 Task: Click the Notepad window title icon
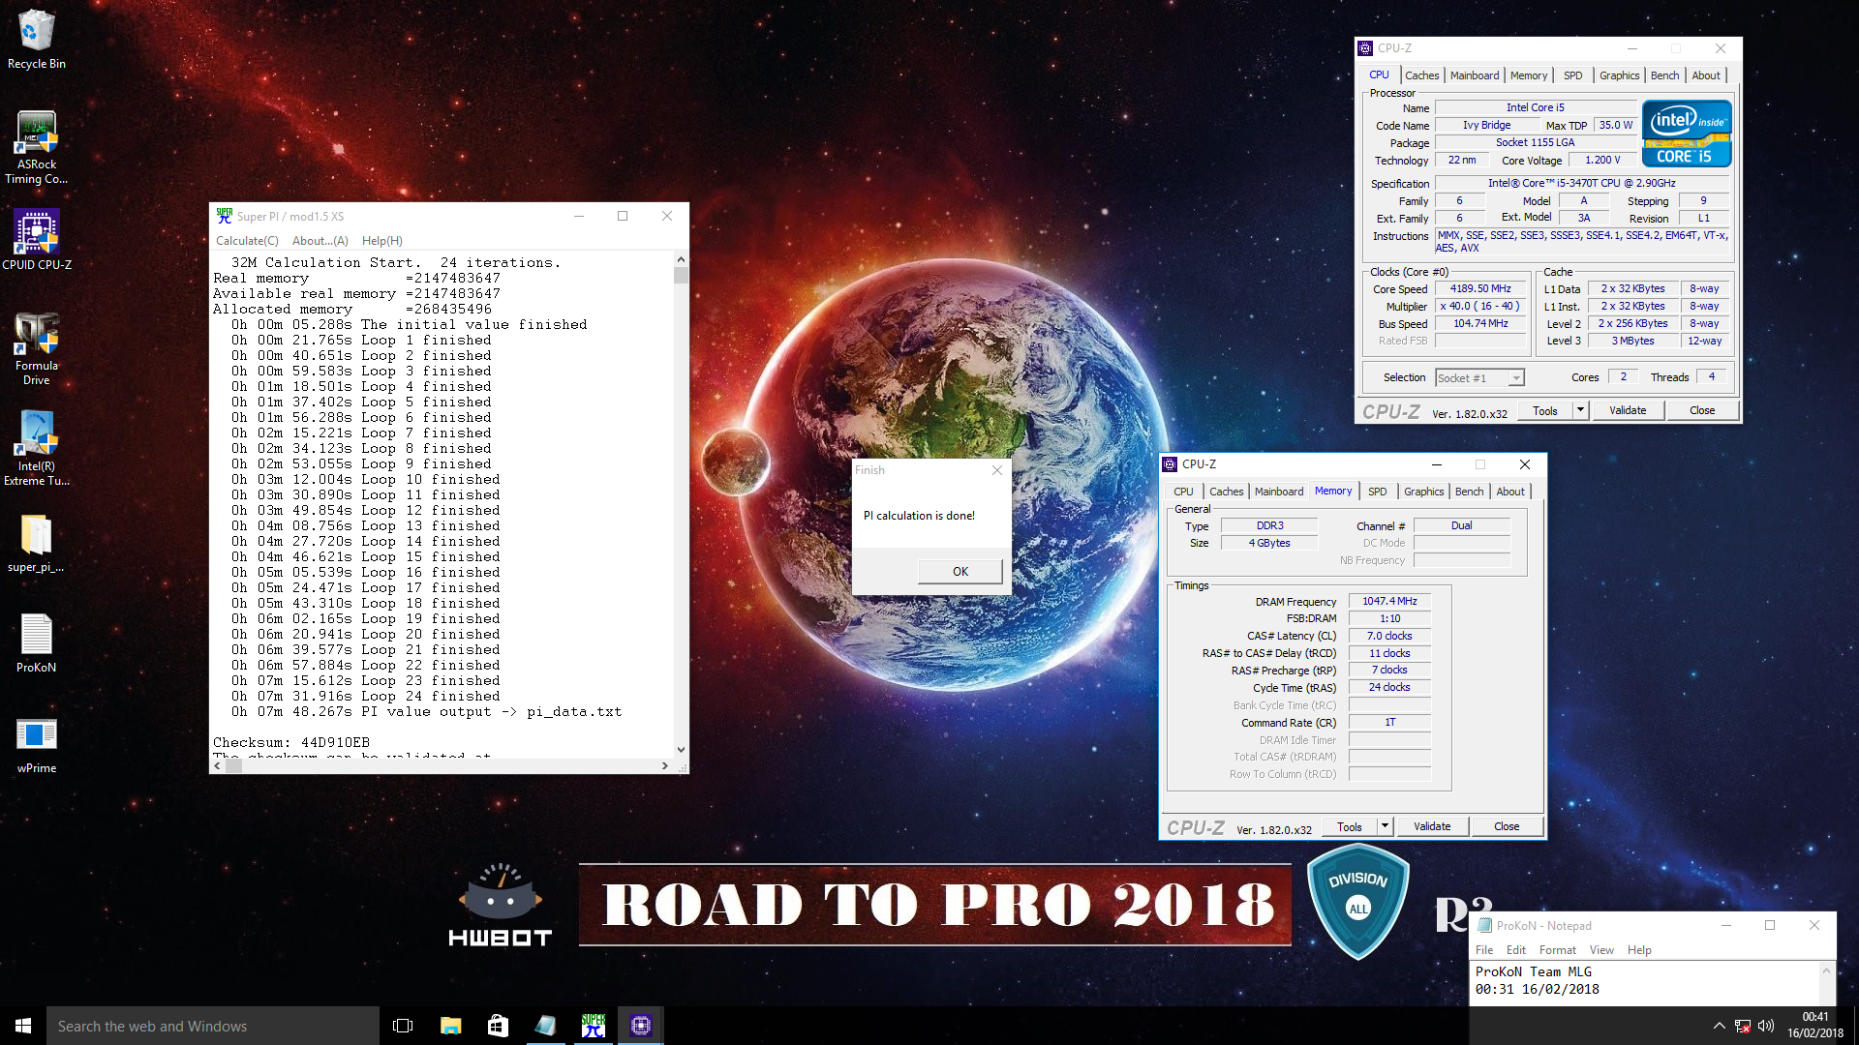coord(1484,926)
